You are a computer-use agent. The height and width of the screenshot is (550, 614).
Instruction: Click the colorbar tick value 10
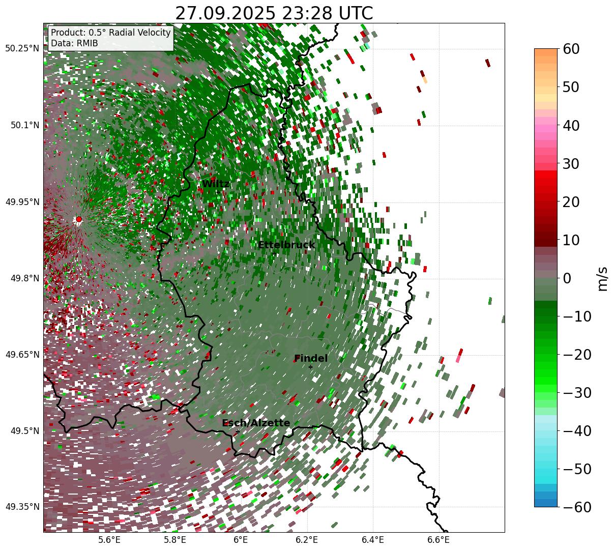click(570, 240)
